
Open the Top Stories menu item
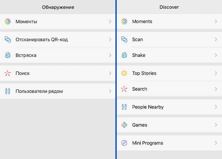[144, 73]
